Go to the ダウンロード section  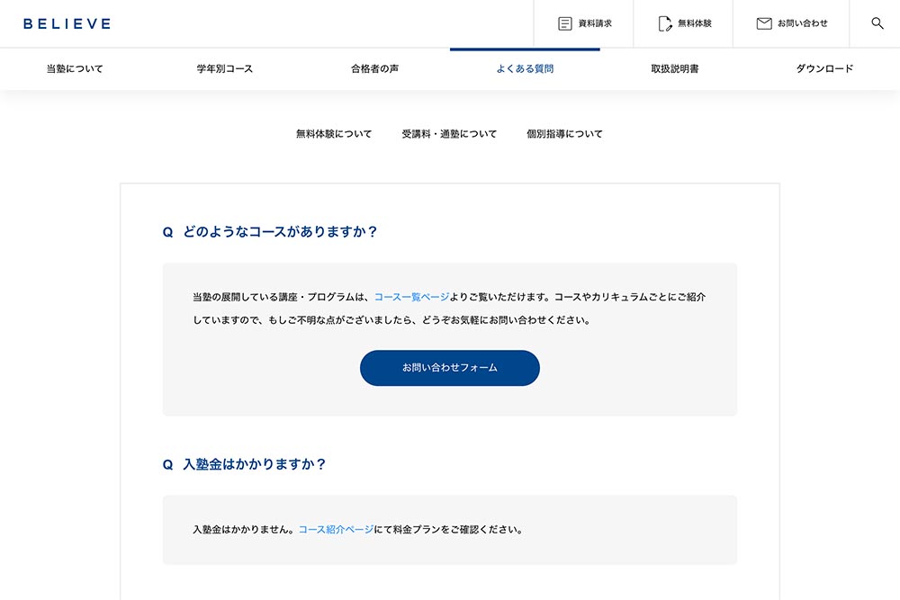coord(824,68)
